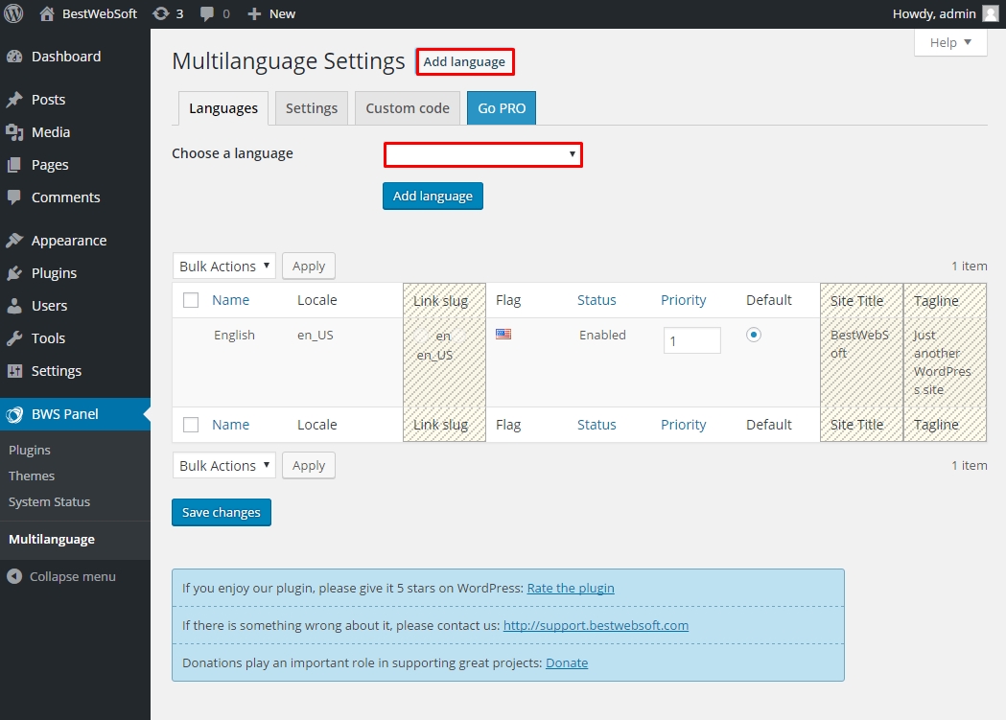Tick the select-all checkbox in the table header
Viewport: 1006px width, 720px height.
(191, 300)
